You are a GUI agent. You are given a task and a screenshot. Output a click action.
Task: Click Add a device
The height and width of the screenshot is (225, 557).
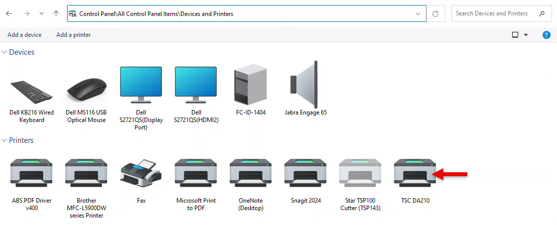point(24,35)
